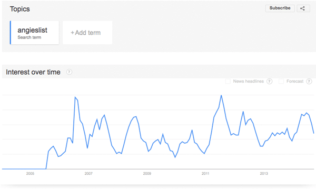The width and height of the screenshot is (316, 190).
Task: Click the 2013 label on the axis
Action: pos(264,174)
